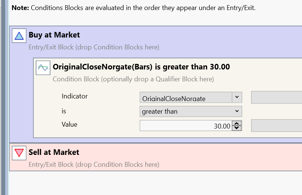
Task: Select the OriginalCloseNorgate condition block title
Action: coord(141,67)
